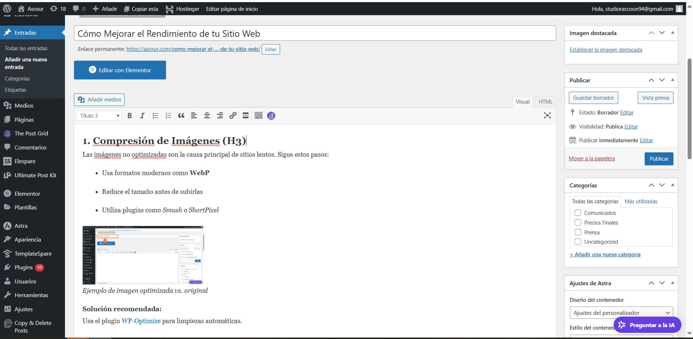This screenshot has height=339, width=693.
Task: Apply italic formatting from toolbar
Action: coord(142,116)
